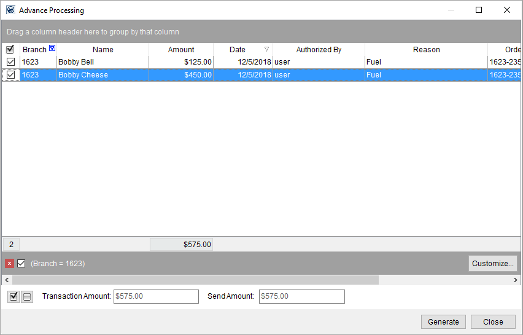The width and height of the screenshot is (523, 335).
Task: Uncheck the Bobby Cheese row checkbox
Action: [10, 75]
